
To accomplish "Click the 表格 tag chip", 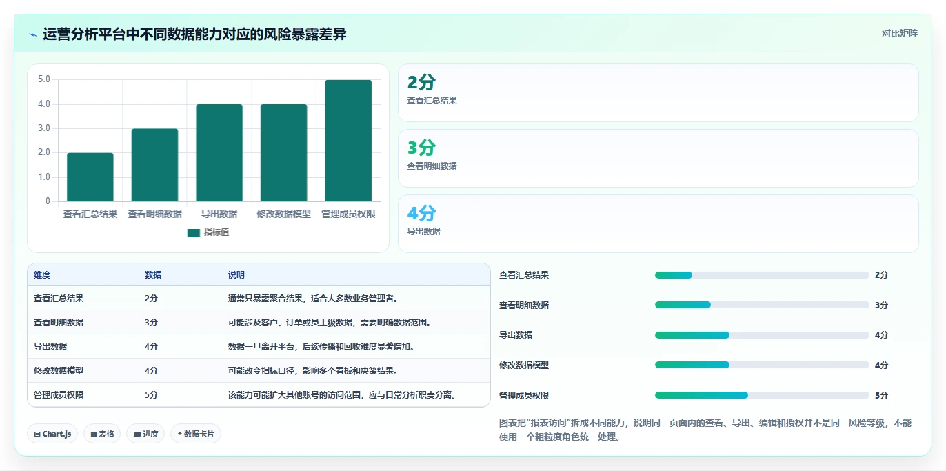I will pos(102,434).
